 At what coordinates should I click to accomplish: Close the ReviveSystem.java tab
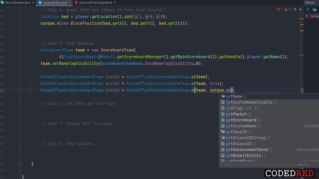tap(33, 2)
